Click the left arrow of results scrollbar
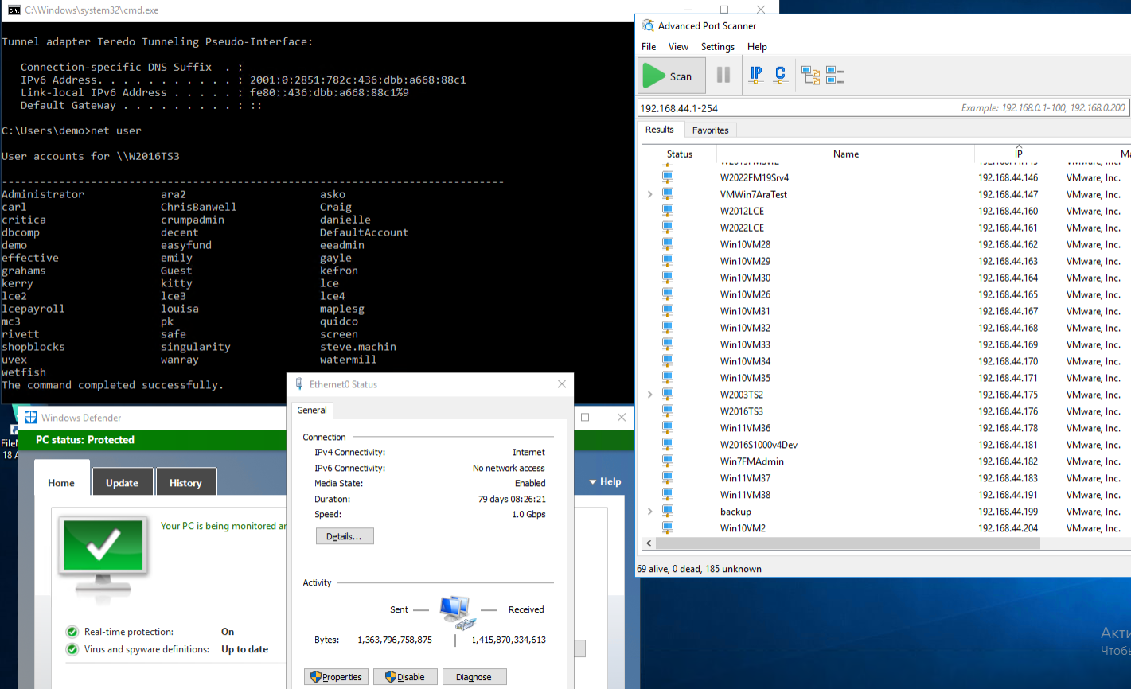 click(x=649, y=543)
